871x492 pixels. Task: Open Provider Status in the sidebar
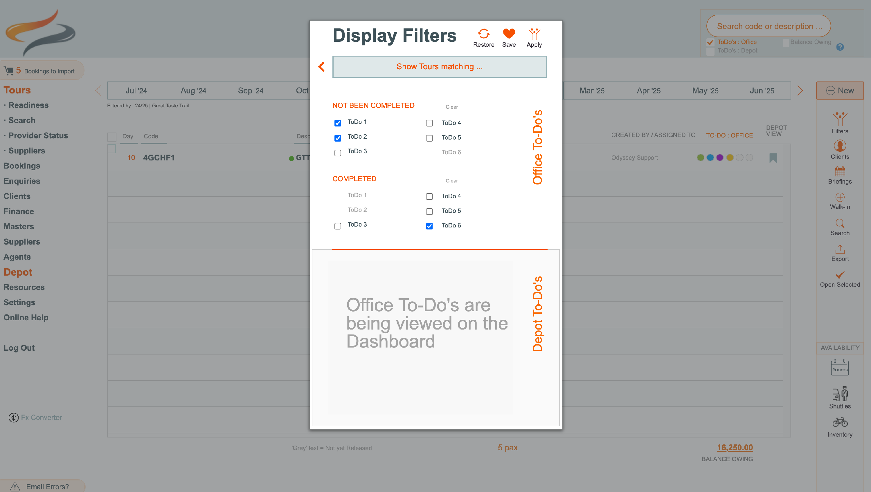[38, 135]
